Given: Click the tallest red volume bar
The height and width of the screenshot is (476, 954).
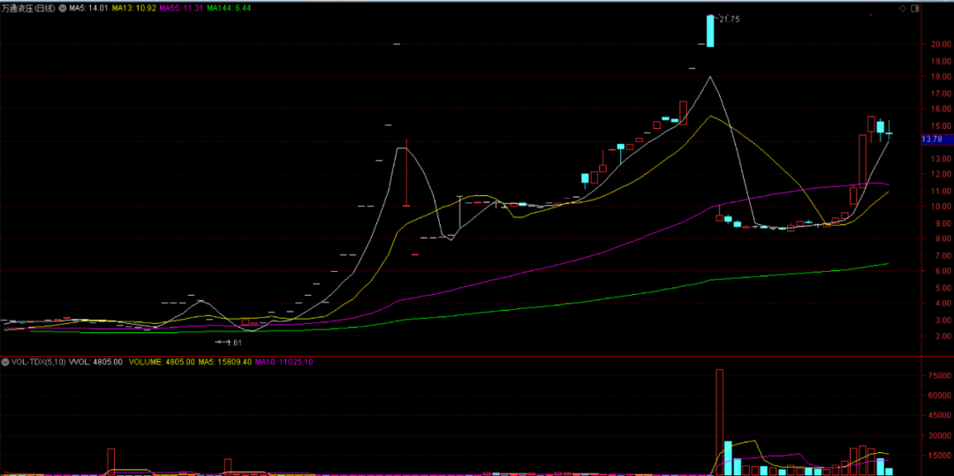Looking at the screenshot, I should 719,422.
